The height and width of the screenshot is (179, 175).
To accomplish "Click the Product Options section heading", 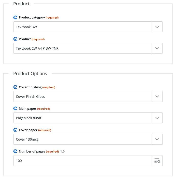I will [x=30, y=74].
